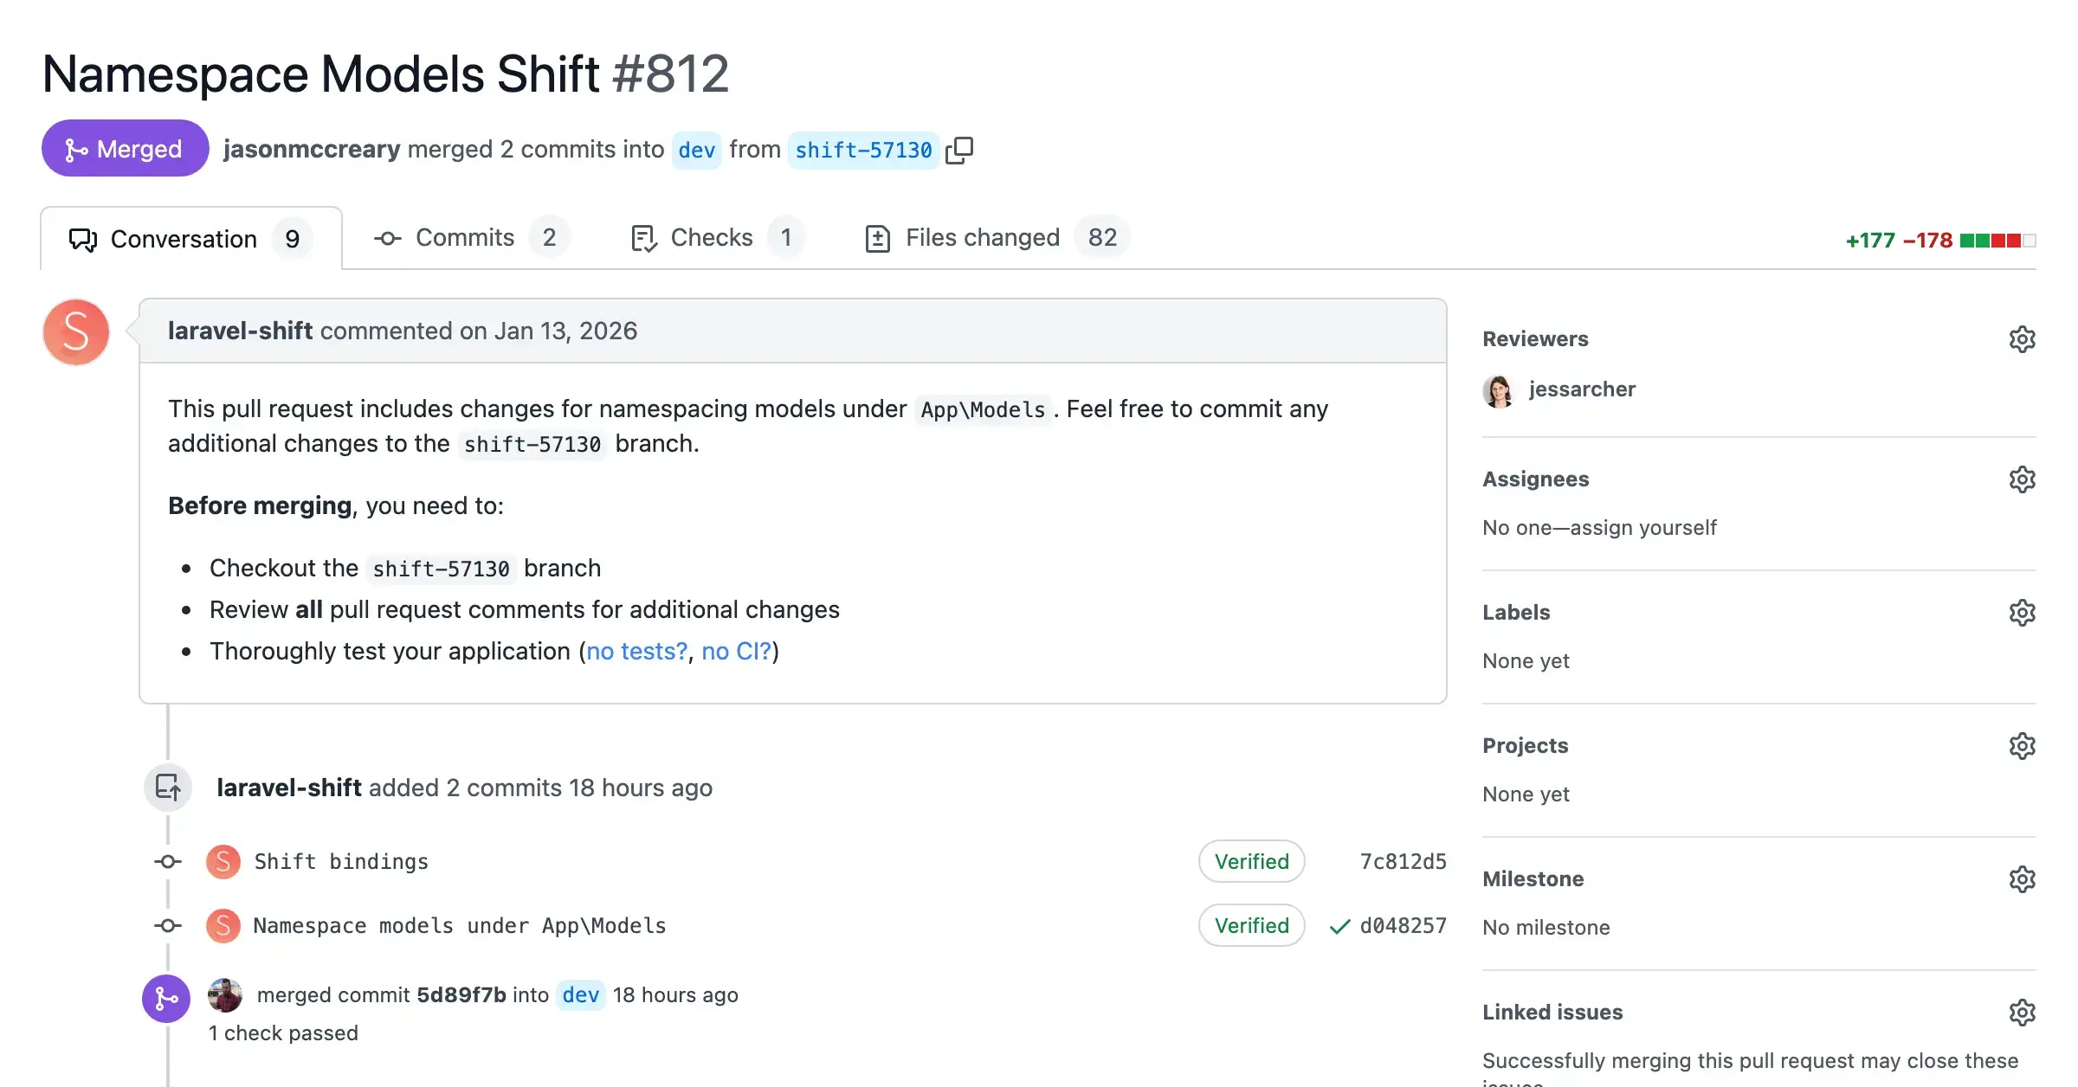Click the Verified badge on Shift bindings

(1251, 861)
